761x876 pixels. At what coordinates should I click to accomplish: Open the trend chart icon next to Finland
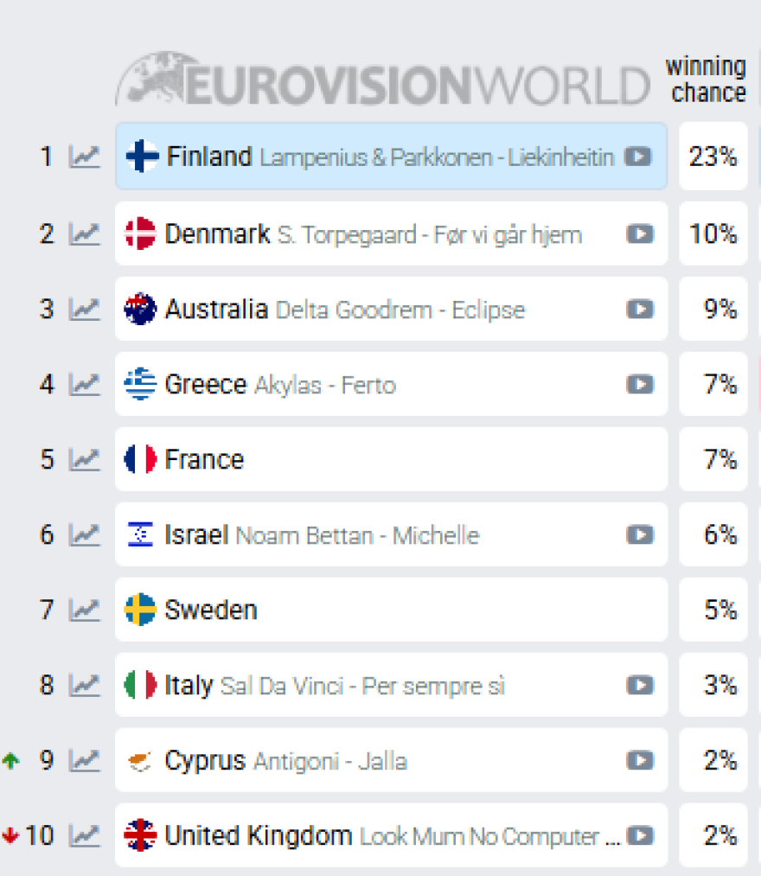coord(84,157)
